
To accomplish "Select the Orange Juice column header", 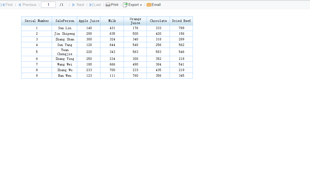I will [135, 21].
